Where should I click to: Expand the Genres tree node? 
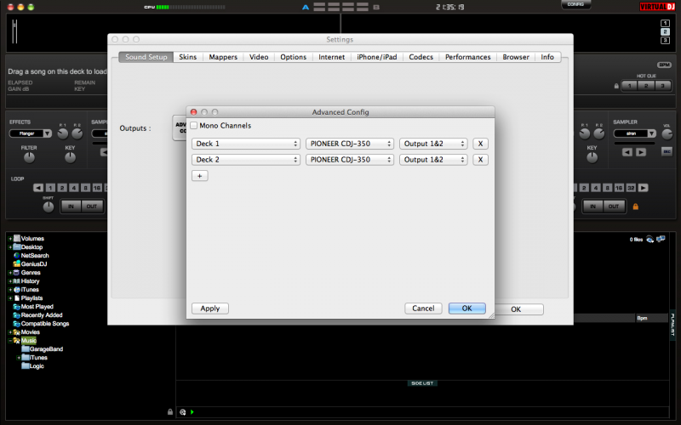coord(10,273)
